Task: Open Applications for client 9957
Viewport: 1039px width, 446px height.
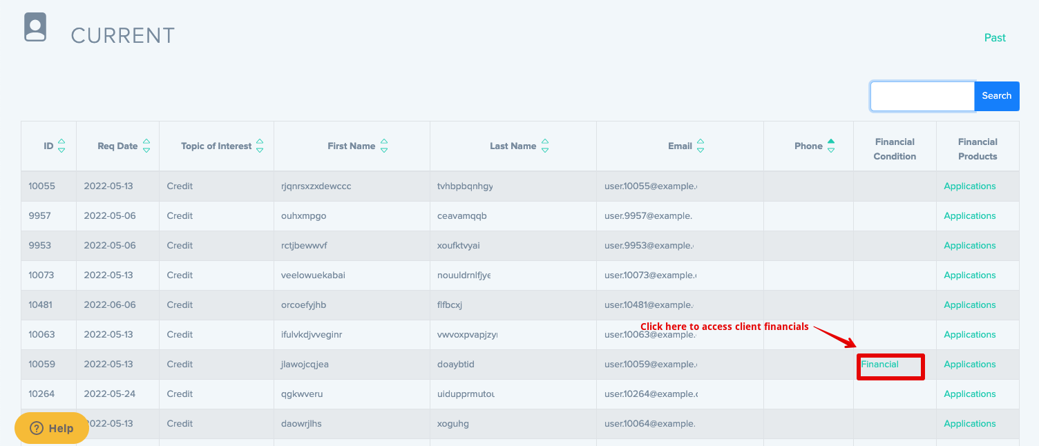Action: point(969,215)
